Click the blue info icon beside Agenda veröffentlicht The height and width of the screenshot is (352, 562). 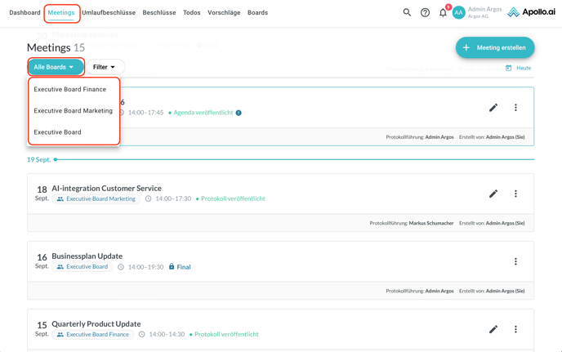(x=239, y=113)
